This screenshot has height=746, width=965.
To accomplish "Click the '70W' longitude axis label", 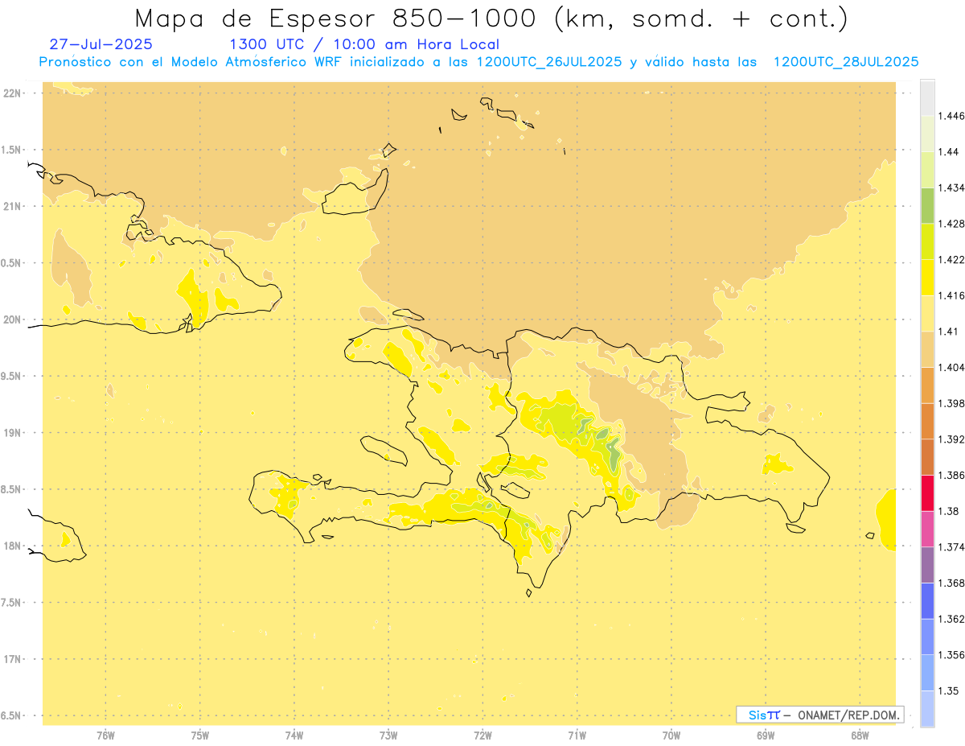I will 671,735.
